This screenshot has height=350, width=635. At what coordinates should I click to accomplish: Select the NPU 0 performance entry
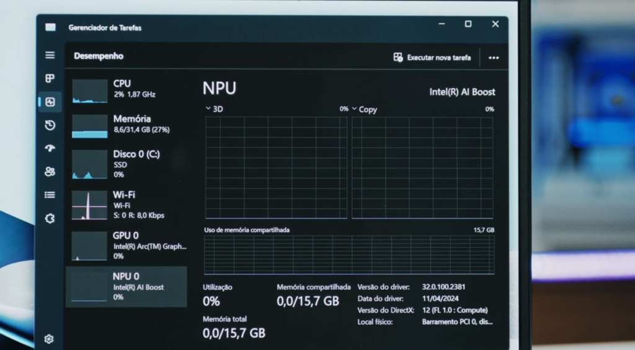point(127,286)
